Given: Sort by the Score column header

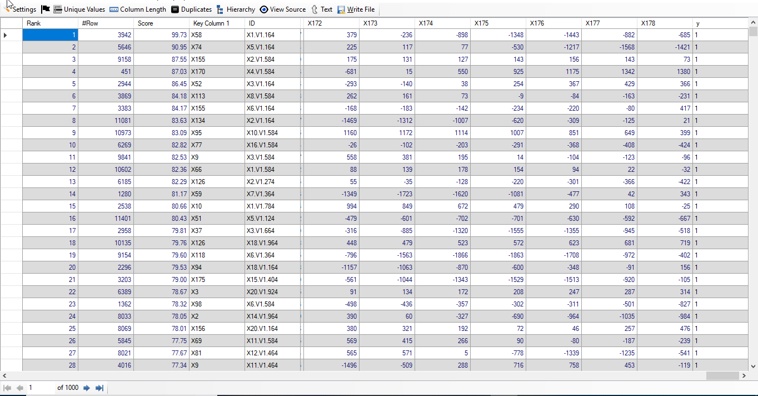Looking at the screenshot, I should click(161, 23).
